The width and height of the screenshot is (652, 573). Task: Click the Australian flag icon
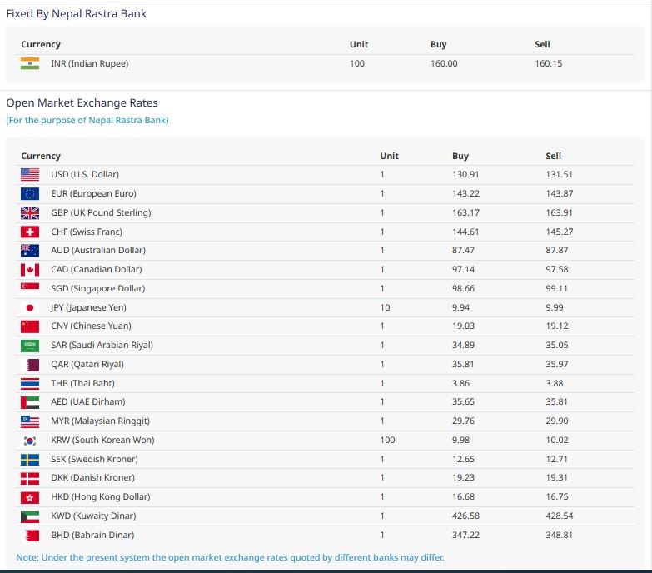coord(30,251)
